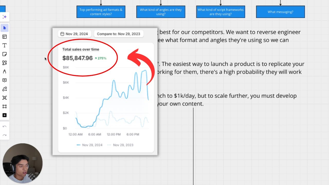The image size is (329, 185).
Task: Select the 'Top performing ad formats' box
Action: 101,12
